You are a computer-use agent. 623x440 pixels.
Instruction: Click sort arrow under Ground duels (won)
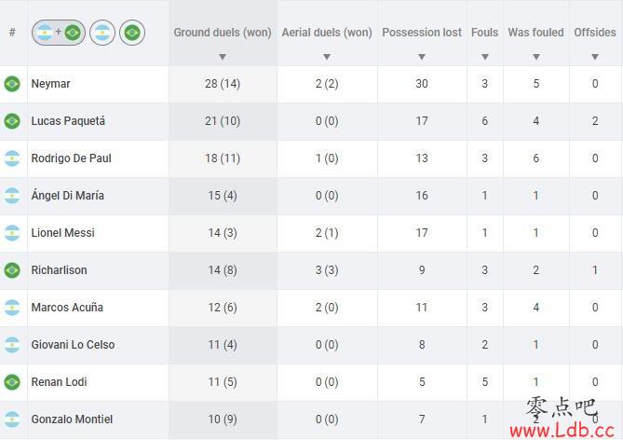click(223, 57)
